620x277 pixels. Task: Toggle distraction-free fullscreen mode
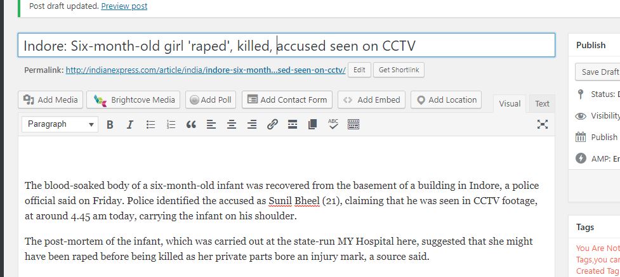pyautogui.click(x=542, y=124)
